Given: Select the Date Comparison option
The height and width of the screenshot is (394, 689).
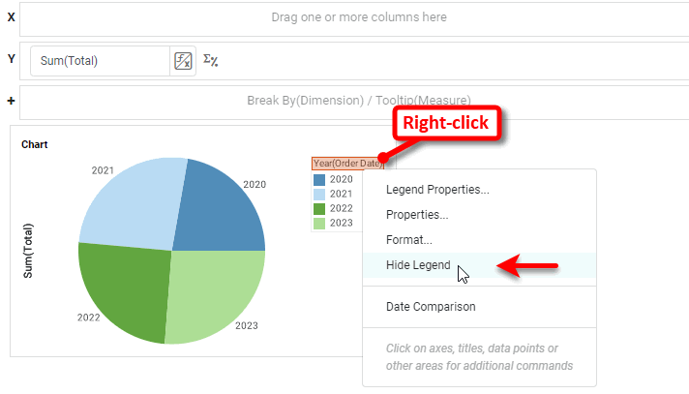Looking at the screenshot, I should click(x=431, y=307).
